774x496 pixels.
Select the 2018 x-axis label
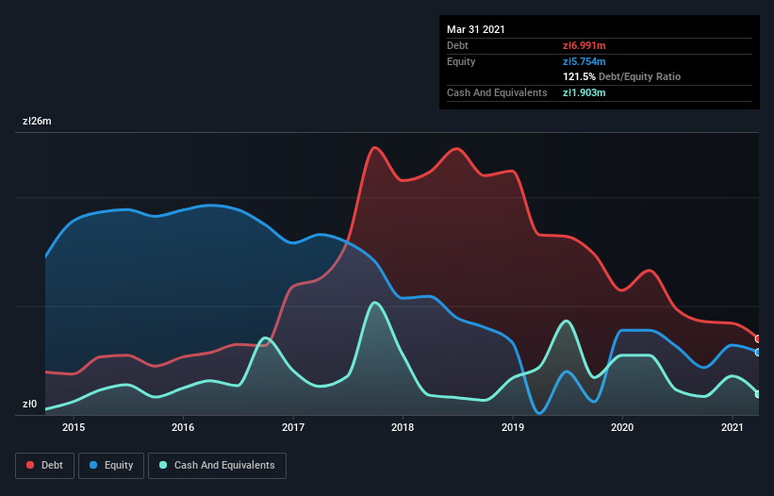tap(403, 427)
